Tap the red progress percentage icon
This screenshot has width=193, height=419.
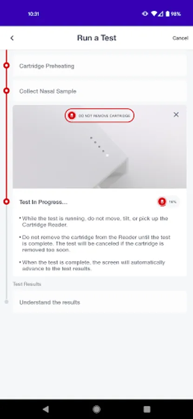point(162,202)
